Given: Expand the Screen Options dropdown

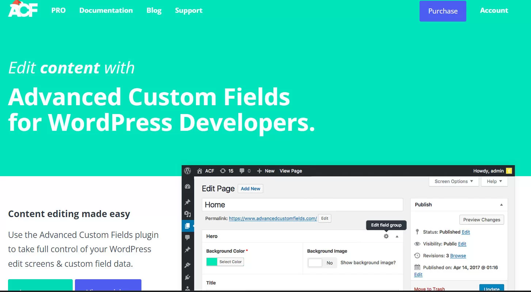Looking at the screenshot, I should pos(454,181).
